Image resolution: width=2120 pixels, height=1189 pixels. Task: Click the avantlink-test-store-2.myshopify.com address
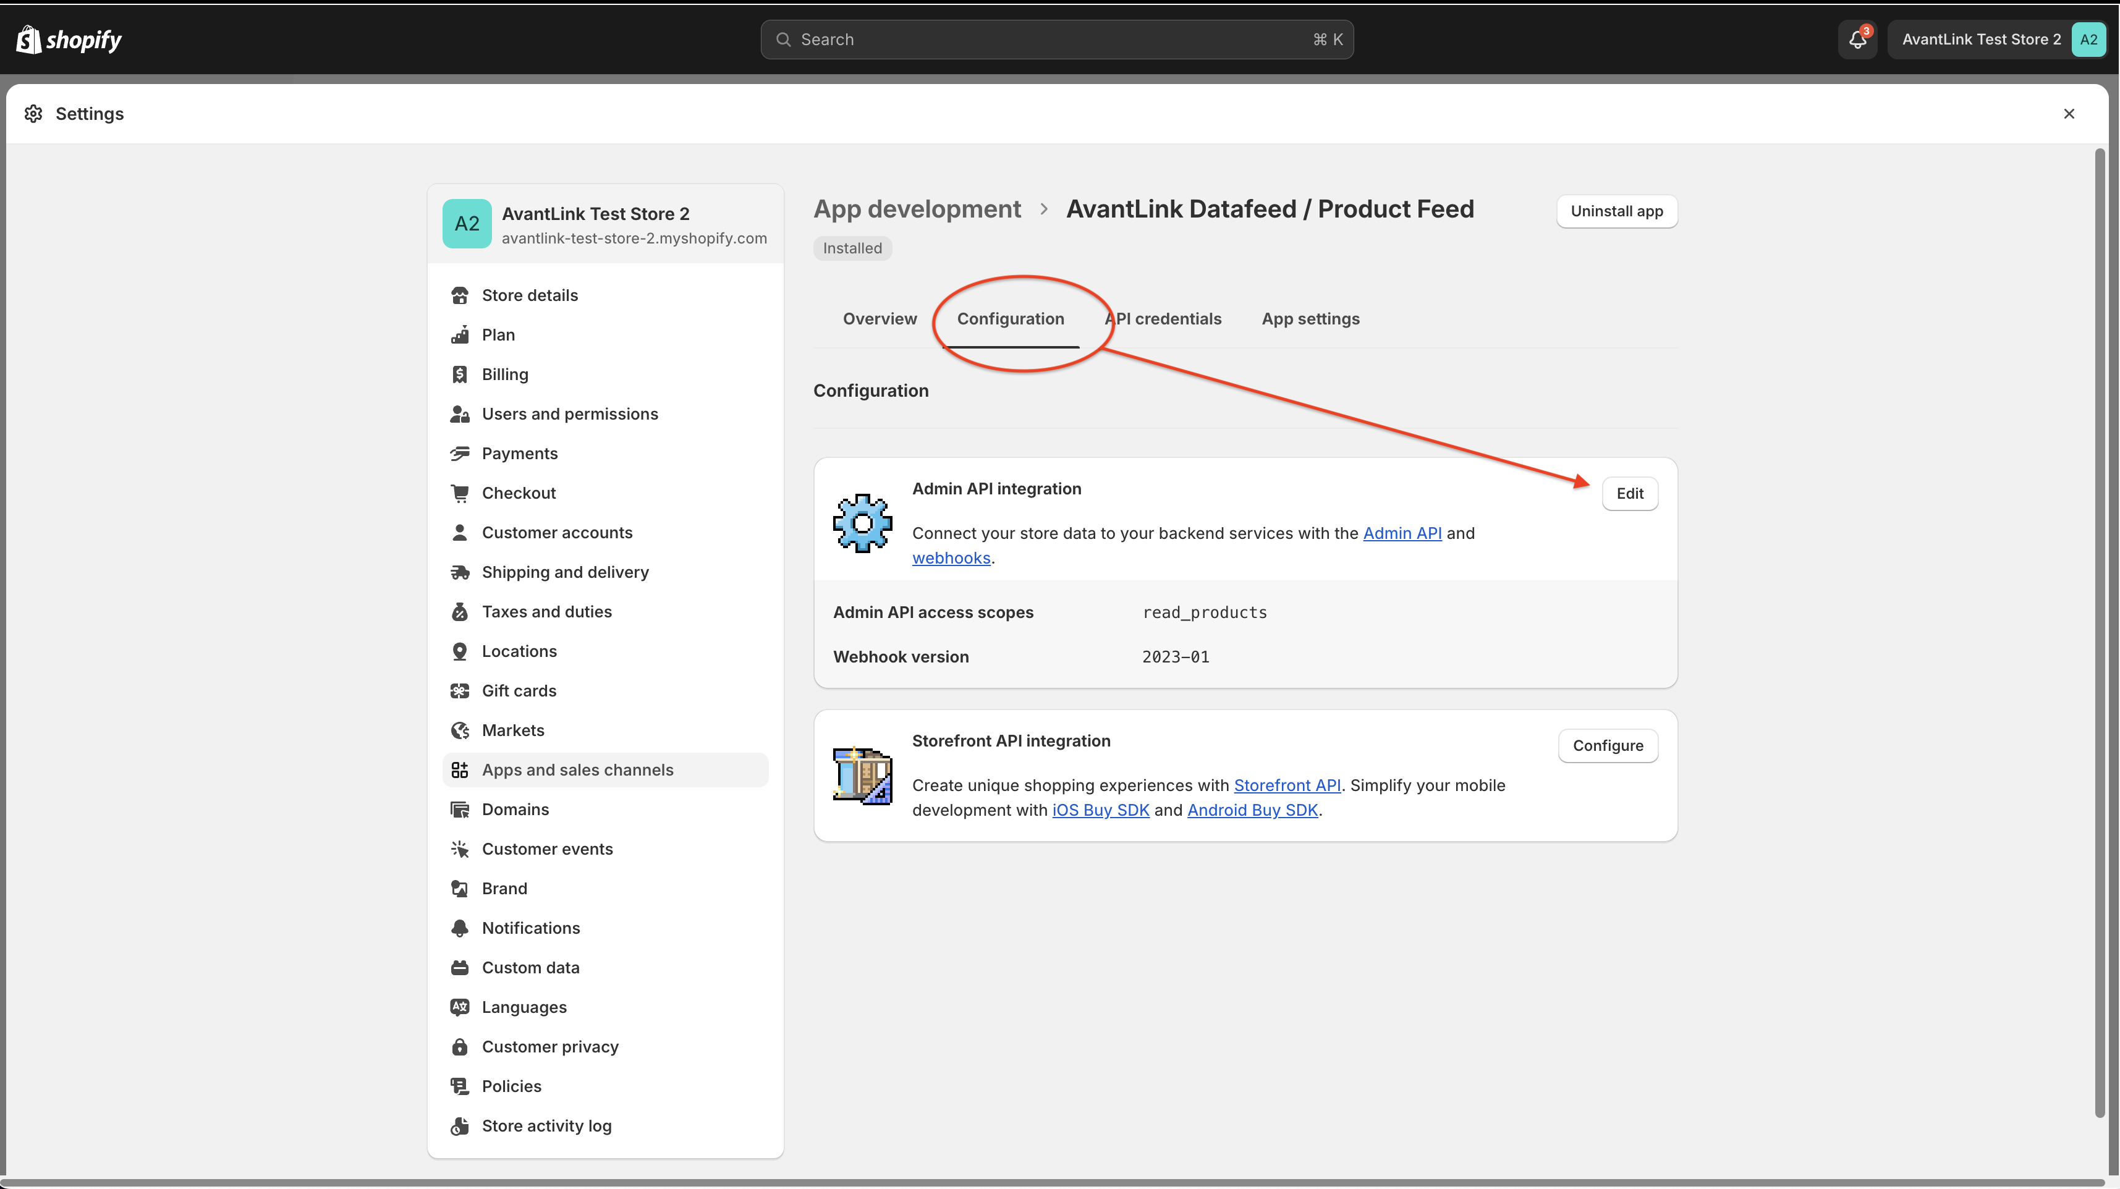click(x=634, y=239)
